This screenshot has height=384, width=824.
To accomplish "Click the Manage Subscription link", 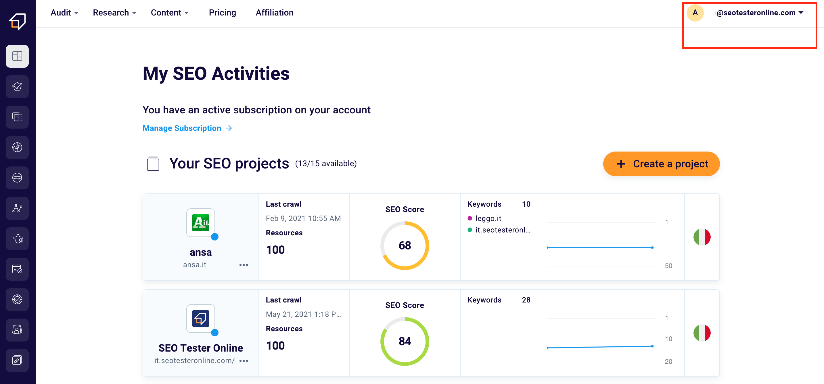I will point(187,128).
